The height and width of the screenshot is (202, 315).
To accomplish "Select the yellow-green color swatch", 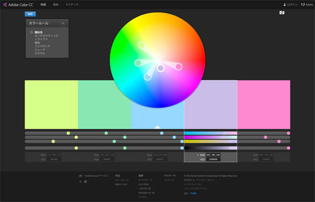I will (51, 105).
